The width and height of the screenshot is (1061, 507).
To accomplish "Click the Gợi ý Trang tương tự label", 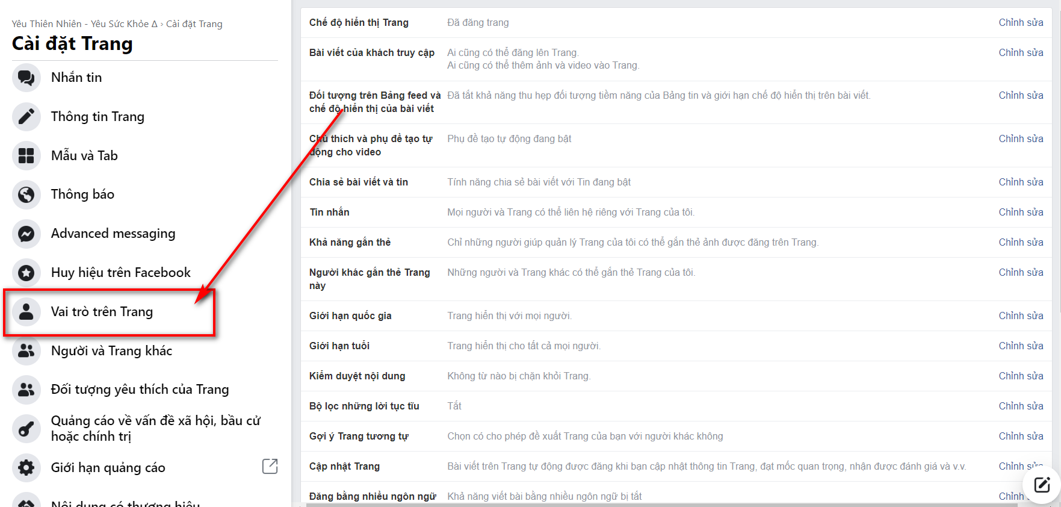I will (x=359, y=437).
